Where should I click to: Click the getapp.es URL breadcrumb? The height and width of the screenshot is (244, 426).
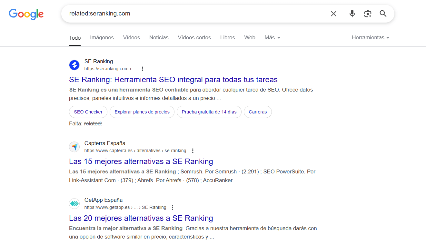[125, 208]
